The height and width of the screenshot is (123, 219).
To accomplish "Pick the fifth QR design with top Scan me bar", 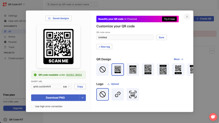I will pyautogui.click(x=163, y=70).
